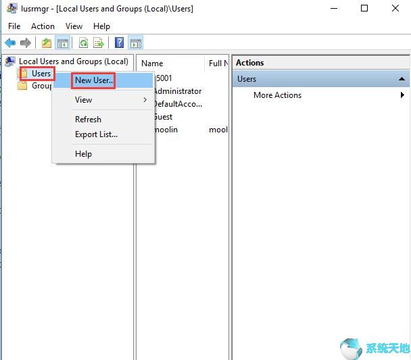Image resolution: width=411 pixels, height=360 pixels.
Task: Open the File menu
Action: [14, 26]
